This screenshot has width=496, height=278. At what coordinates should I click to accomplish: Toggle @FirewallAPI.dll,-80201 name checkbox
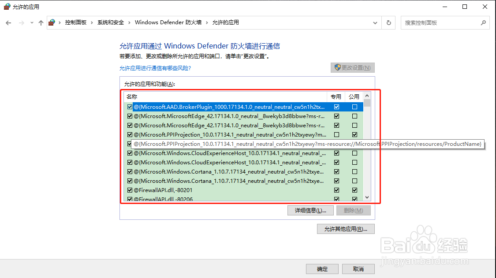[x=130, y=190]
